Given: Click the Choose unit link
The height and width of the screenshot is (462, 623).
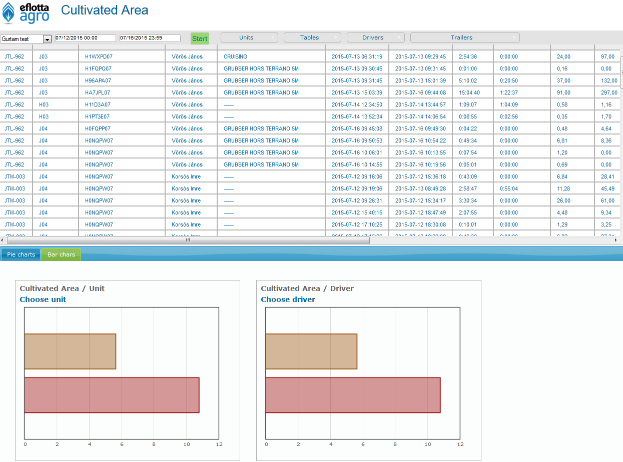Looking at the screenshot, I should [x=43, y=299].
